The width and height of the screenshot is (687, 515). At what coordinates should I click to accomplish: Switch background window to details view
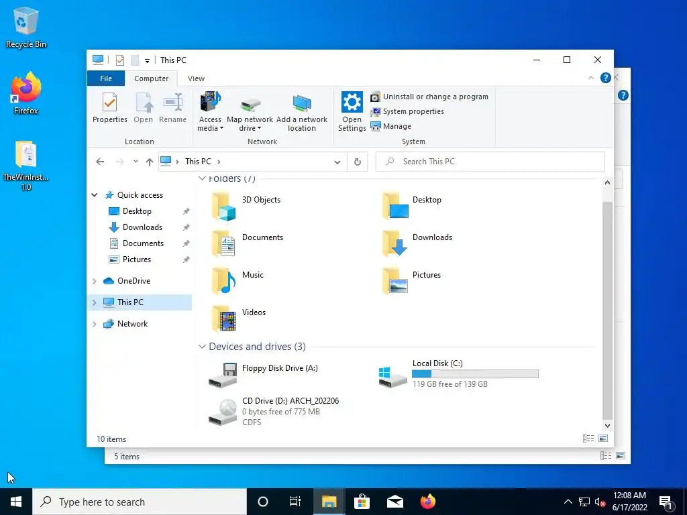click(x=606, y=456)
